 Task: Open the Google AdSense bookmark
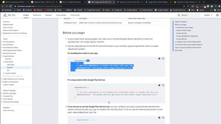click(x=131, y=10)
